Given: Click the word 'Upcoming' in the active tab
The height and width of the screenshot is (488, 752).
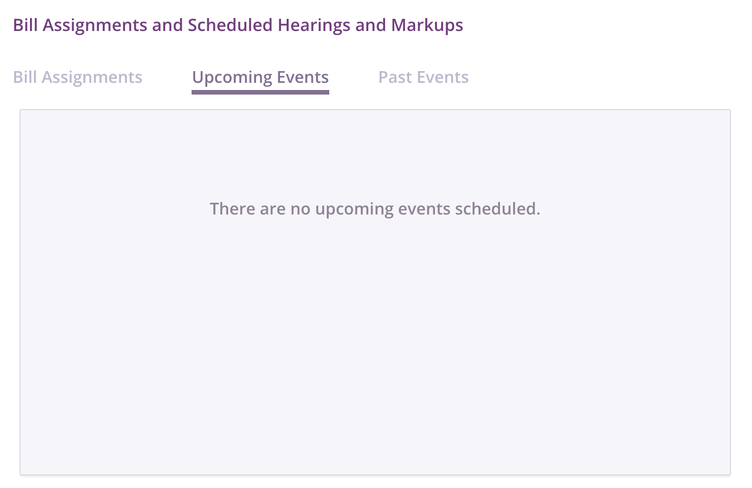Looking at the screenshot, I should (x=232, y=77).
